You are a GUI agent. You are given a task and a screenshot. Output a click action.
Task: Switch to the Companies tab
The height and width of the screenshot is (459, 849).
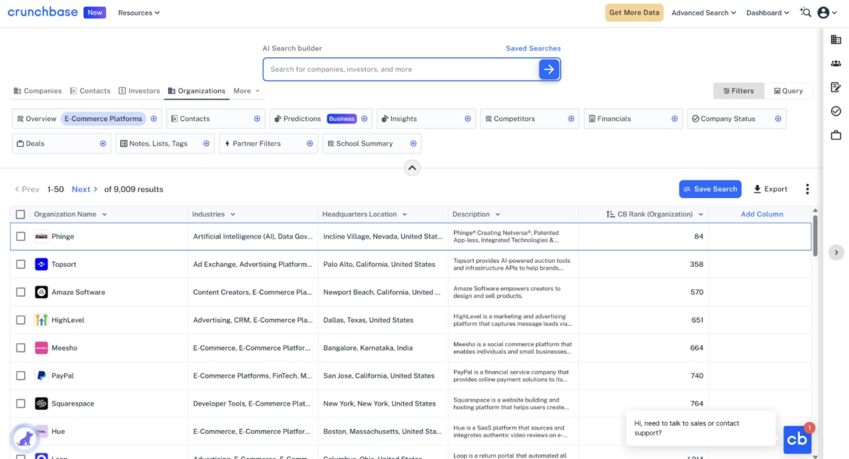(x=38, y=91)
